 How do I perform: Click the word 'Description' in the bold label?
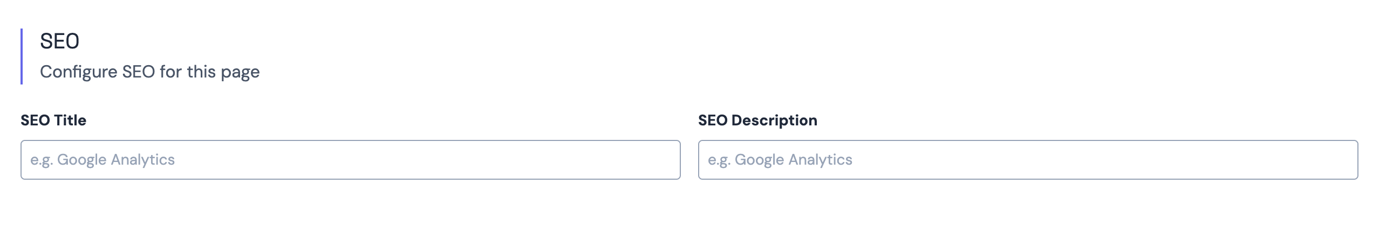(774, 121)
